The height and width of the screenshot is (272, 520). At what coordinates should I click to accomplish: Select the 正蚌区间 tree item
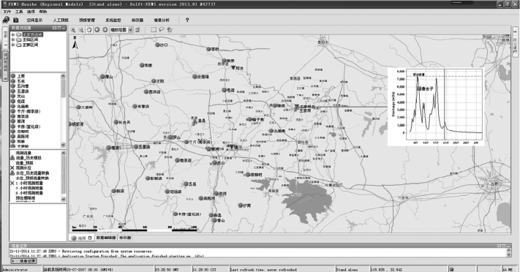pos(30,45)
